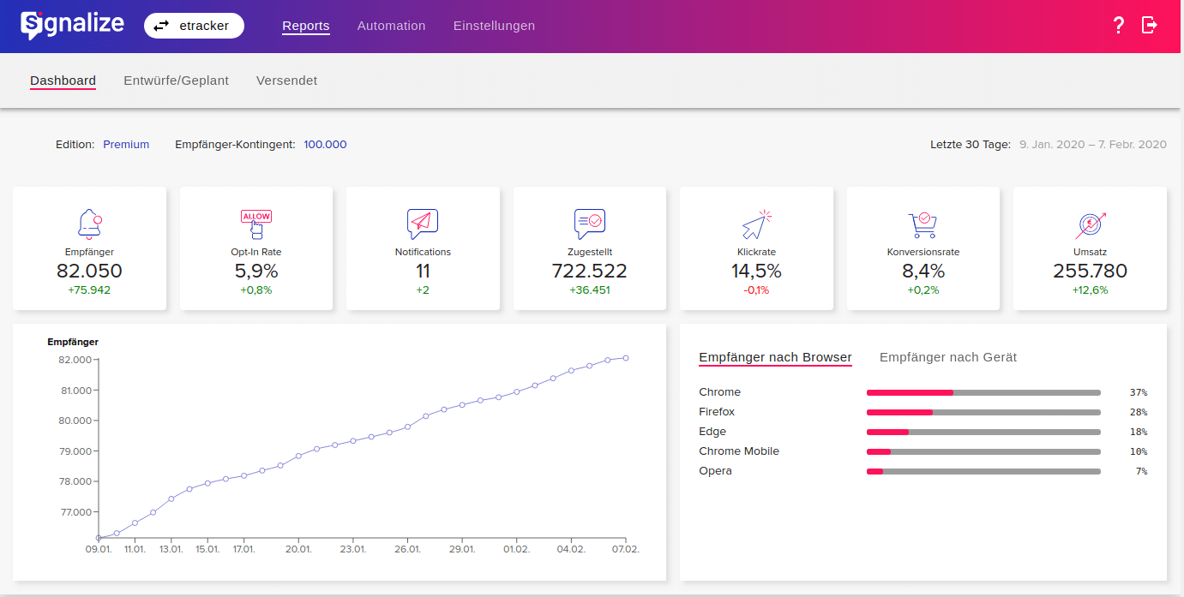Click the 8,4% Konversionsrate value
Image resolution: width=1184 pixels, height=597 pixels.
click(x=923, y=272)
